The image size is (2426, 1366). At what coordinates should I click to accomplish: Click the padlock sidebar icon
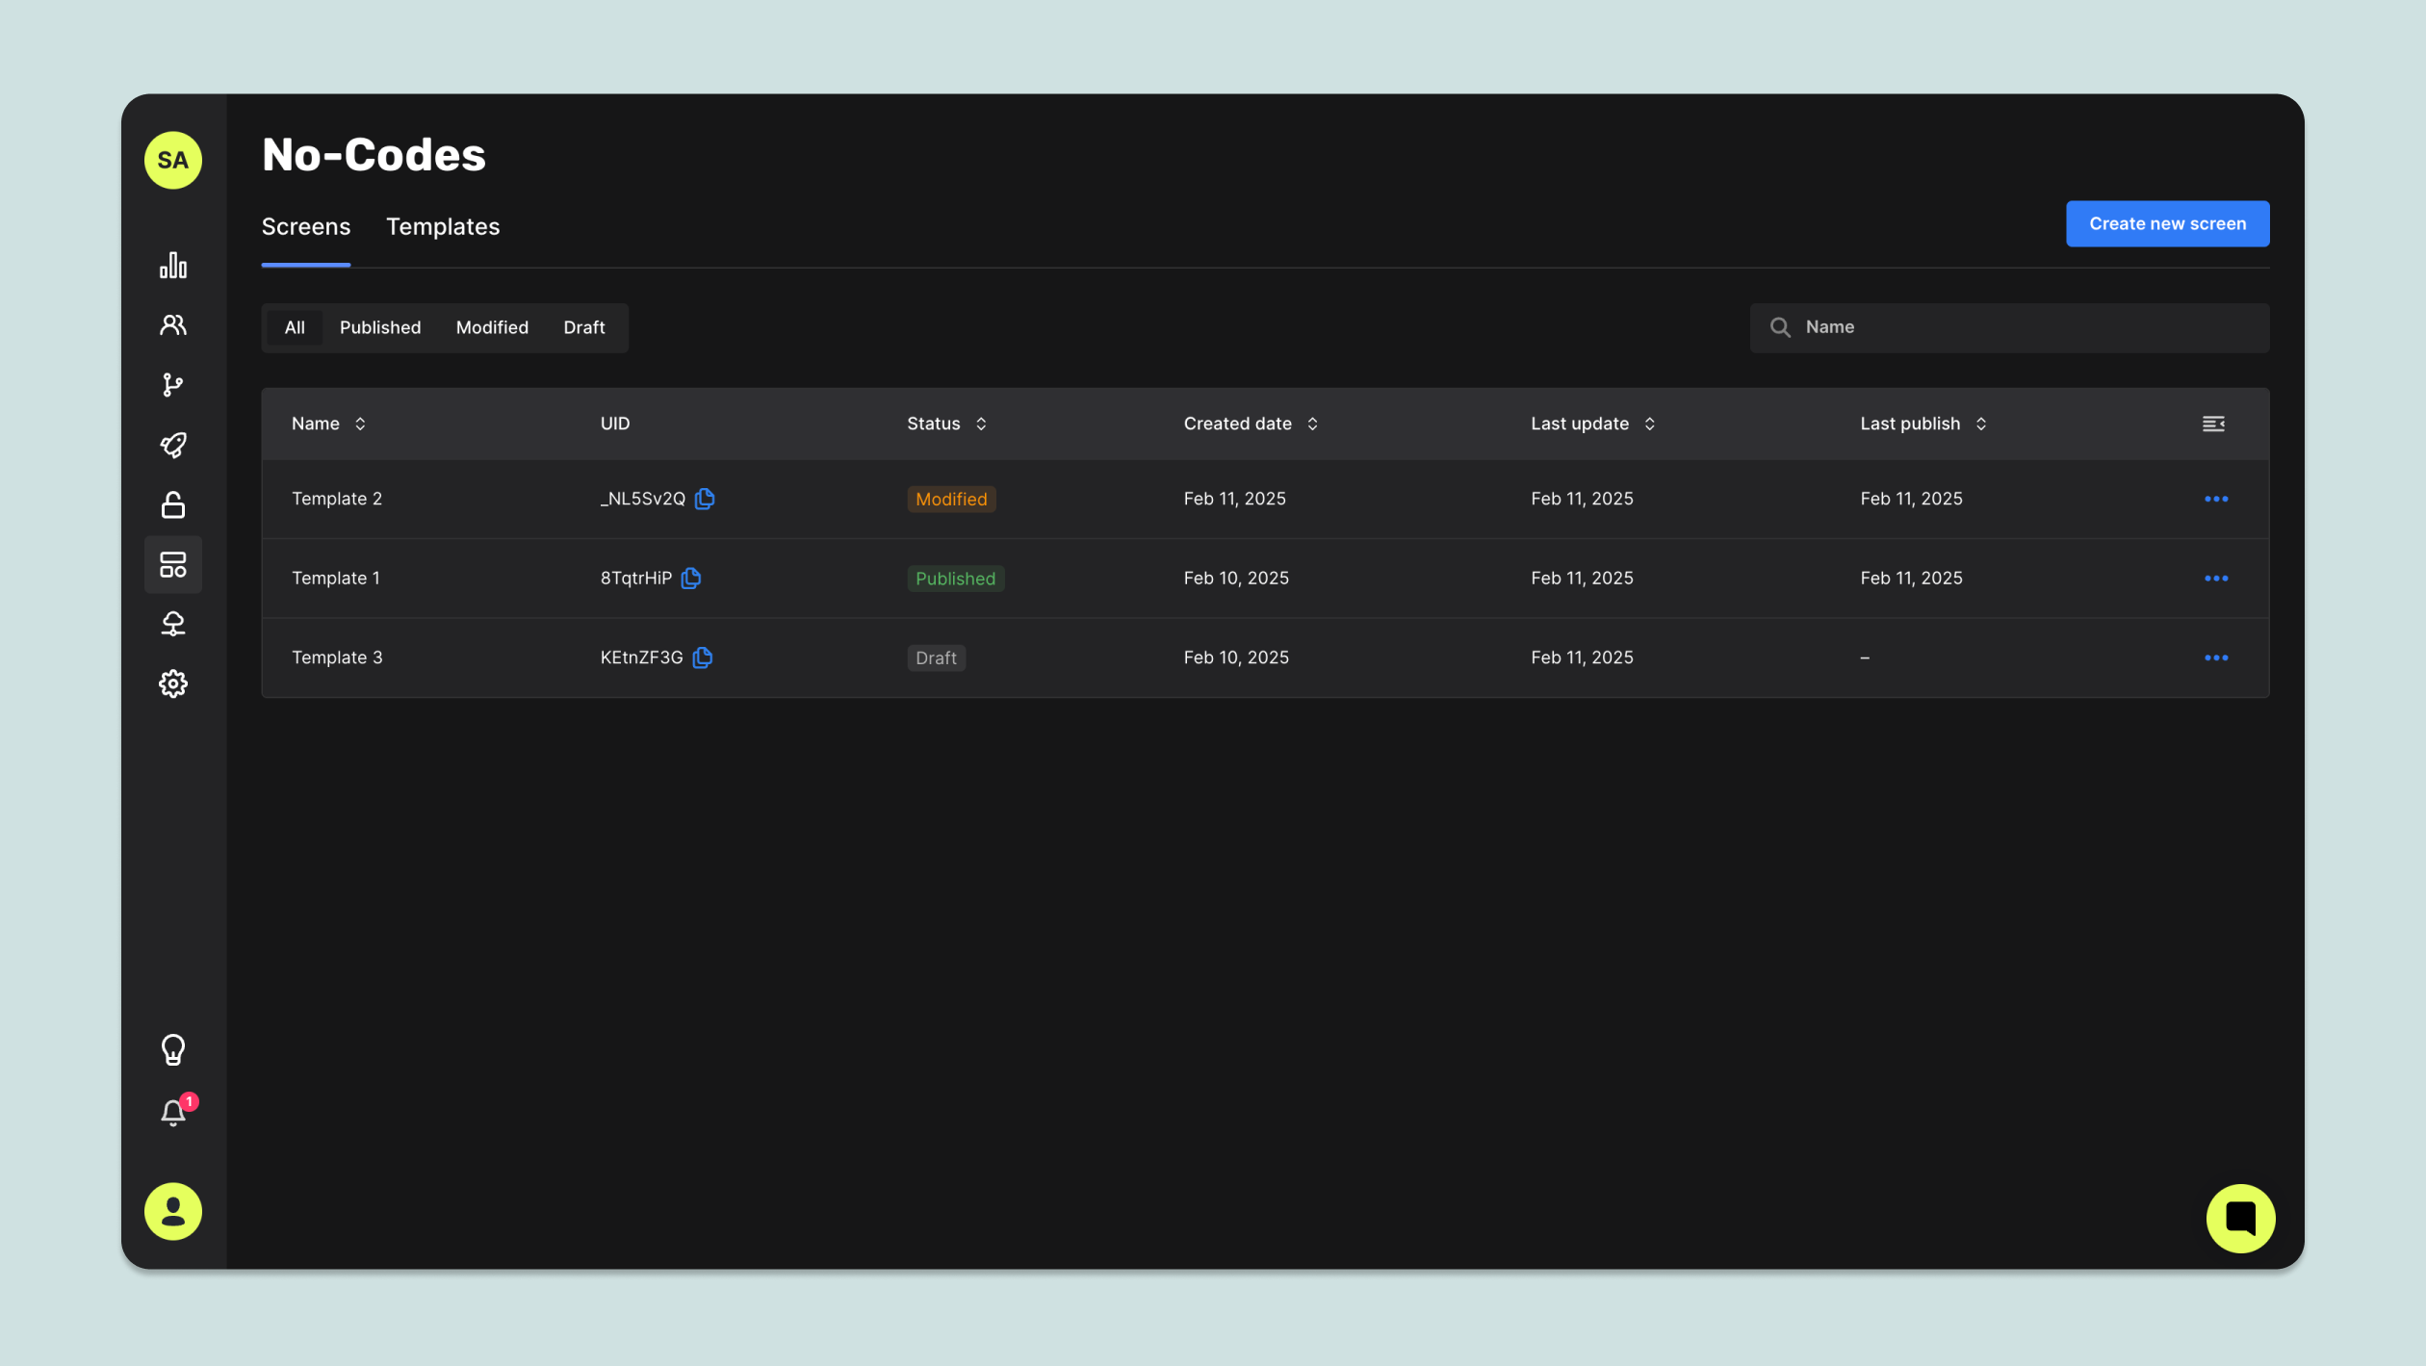point(173,504)
